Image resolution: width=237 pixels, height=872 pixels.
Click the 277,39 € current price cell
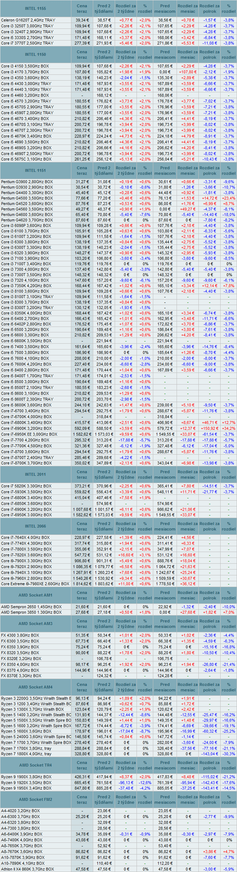click(82, 43)
